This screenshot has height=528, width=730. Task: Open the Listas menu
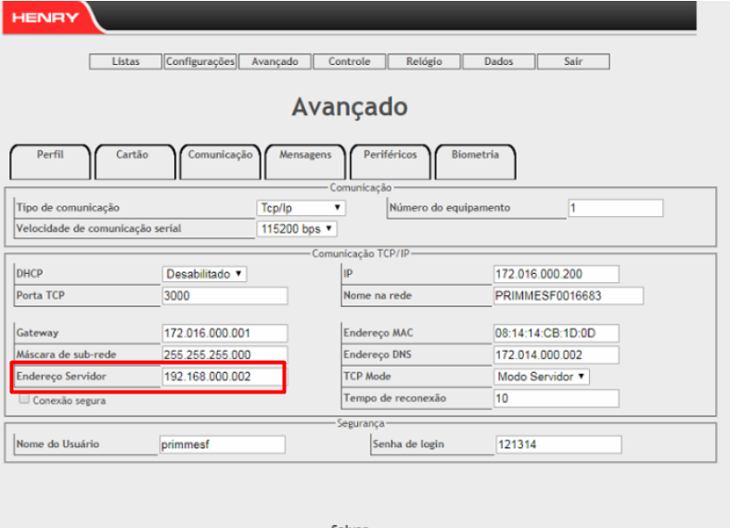(126, 61)
